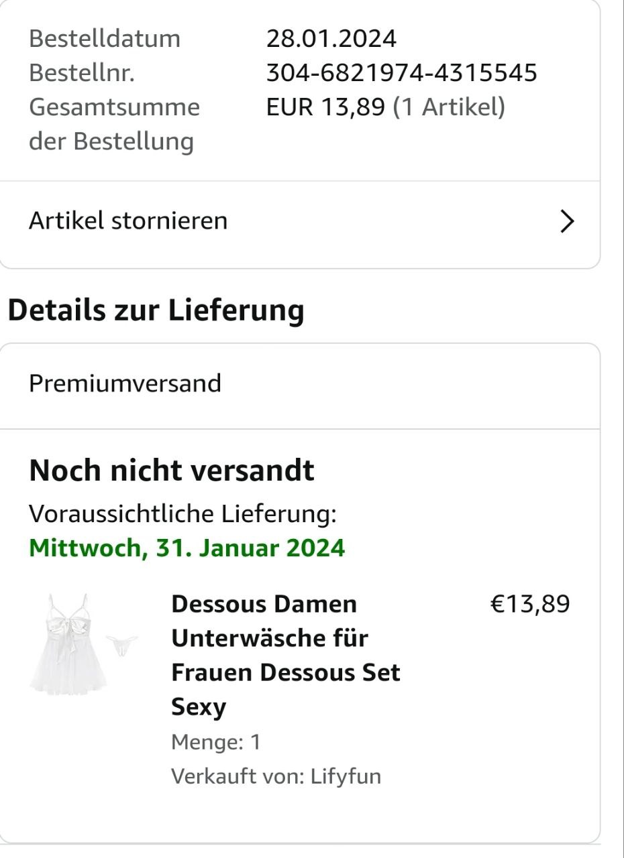Click the Noch nicht versandt status heading
The width and height of the screenshot is (624, 858).
(172, 471)
